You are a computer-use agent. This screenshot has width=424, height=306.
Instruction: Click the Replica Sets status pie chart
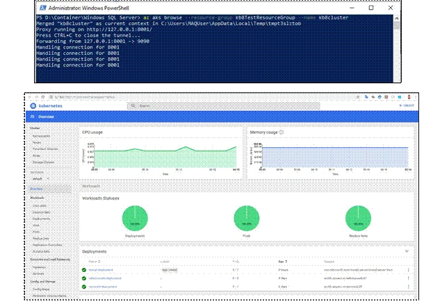point(358,218)
